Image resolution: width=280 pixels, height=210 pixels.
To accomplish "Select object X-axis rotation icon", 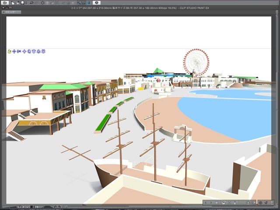I will tap(34, 52).
